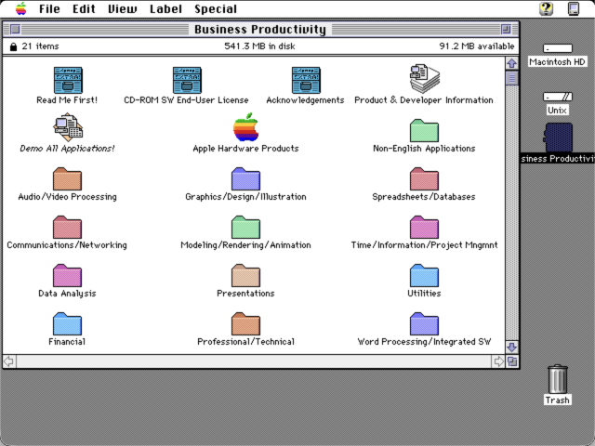Image resolution: width=595 pixels, height=446 pixels.
Task: Select the Spreadsheets/Databases folder
Action: [x=424, y=178]
